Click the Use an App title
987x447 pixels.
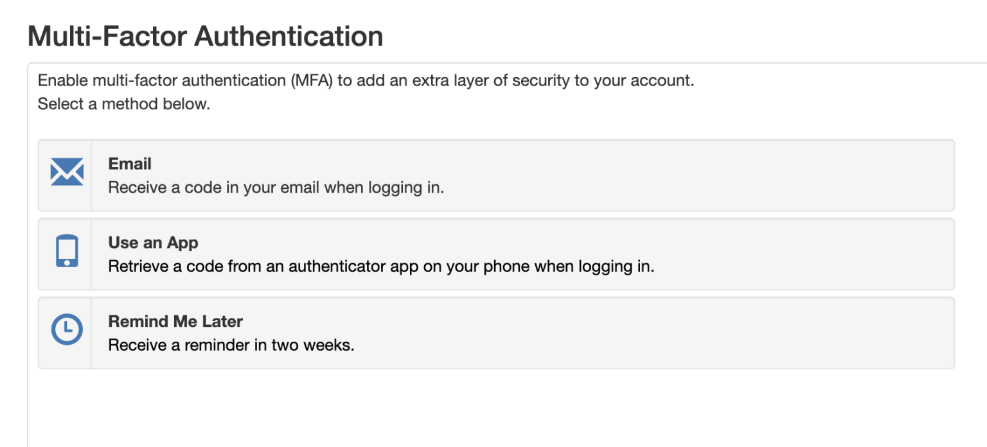coord(153,242)
